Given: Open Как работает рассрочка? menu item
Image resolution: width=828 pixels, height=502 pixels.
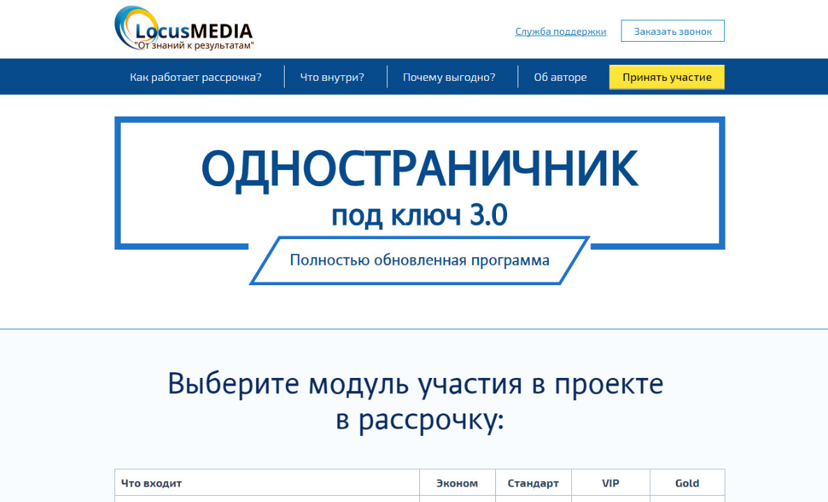Looking at the screenshot, I should pos(195,77).
